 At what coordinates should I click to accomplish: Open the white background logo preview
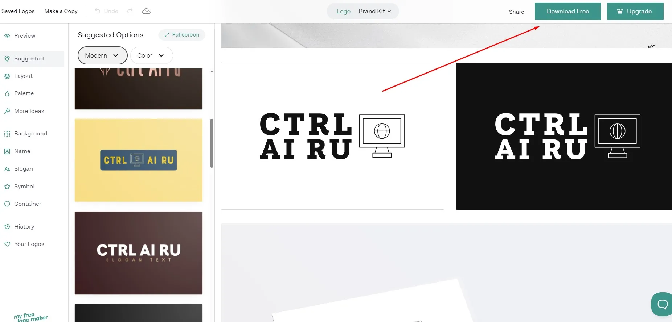tap(332, 136)
